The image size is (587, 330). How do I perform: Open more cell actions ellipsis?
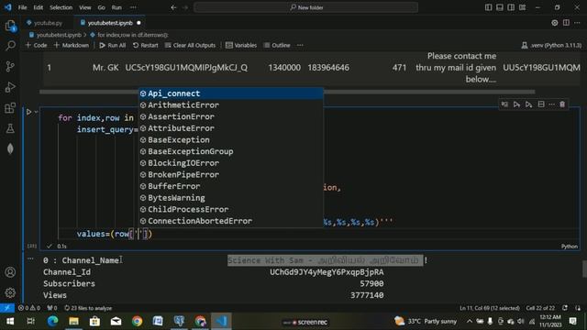551,104
